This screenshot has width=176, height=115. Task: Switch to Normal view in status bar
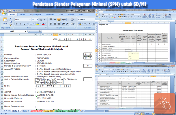tap(136, 114)
